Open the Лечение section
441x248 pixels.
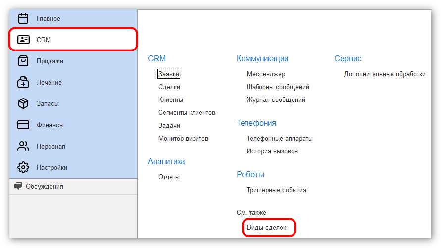click(49, 82)
